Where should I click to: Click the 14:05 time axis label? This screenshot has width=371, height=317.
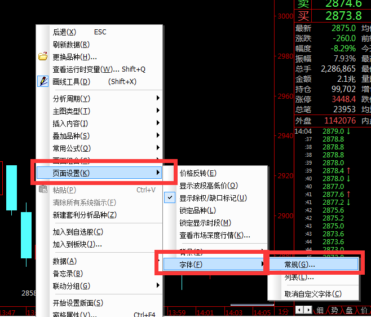click(262, 312)
